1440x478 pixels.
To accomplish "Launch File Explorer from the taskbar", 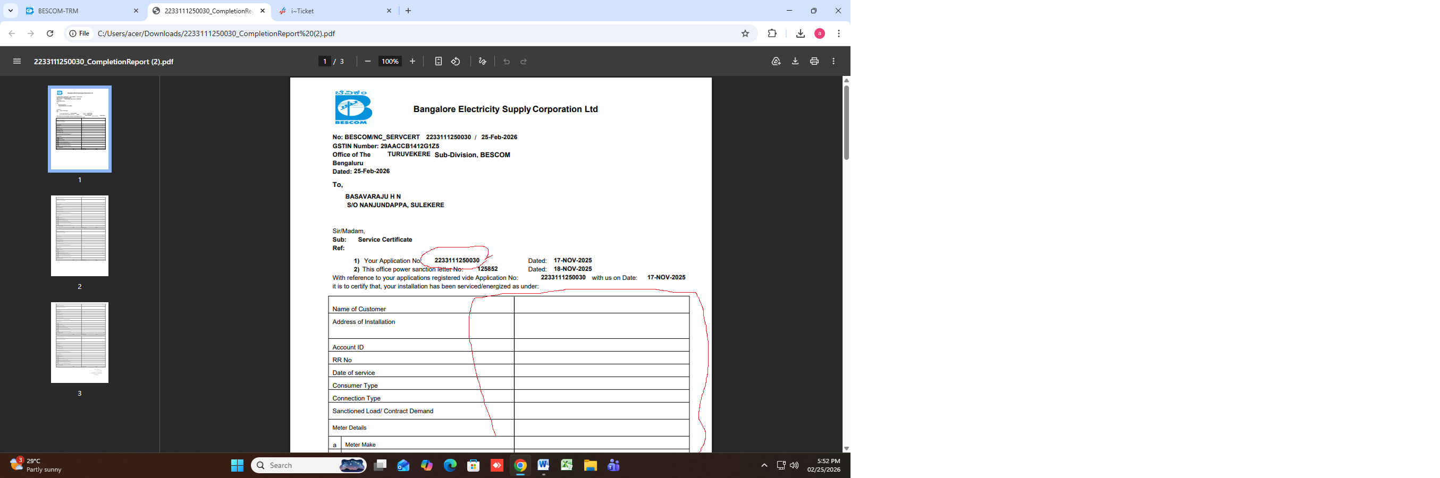I will pos(591,465).
